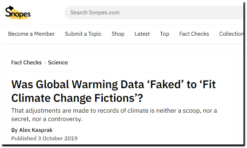Open the Top stories section
Screen dimensions: 247x148
pyautogui.click(x=165, y=34)
